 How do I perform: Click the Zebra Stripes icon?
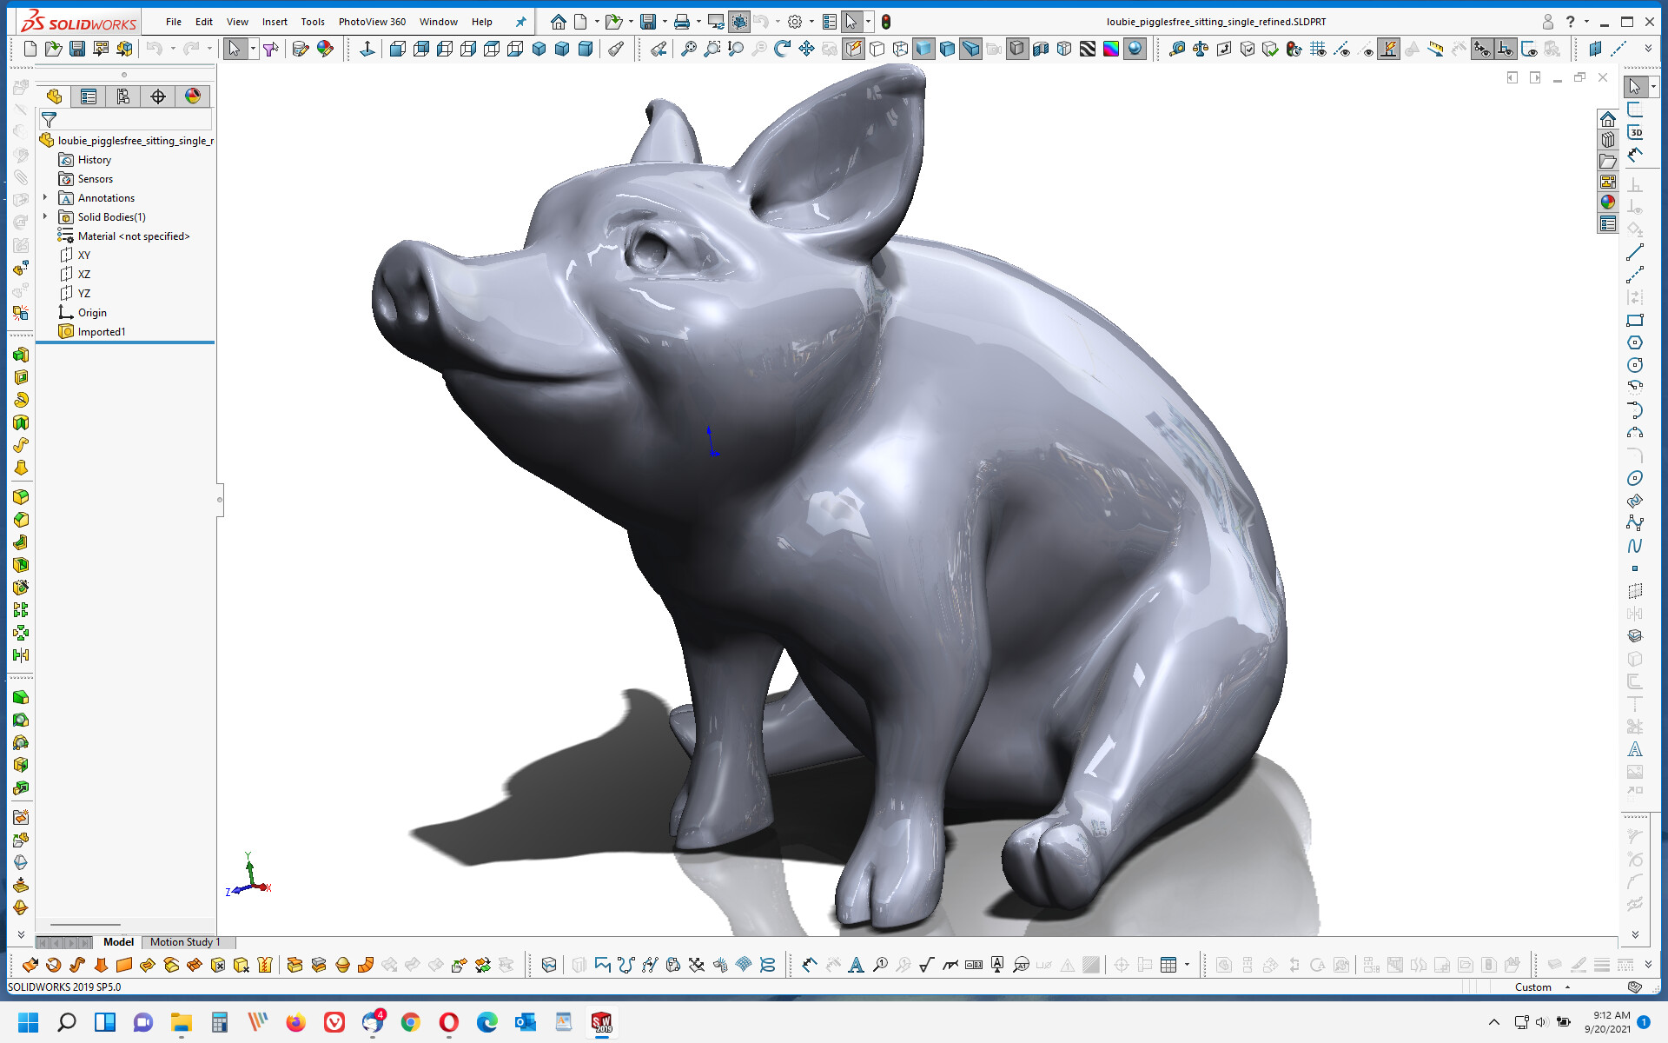[1088, 49]
